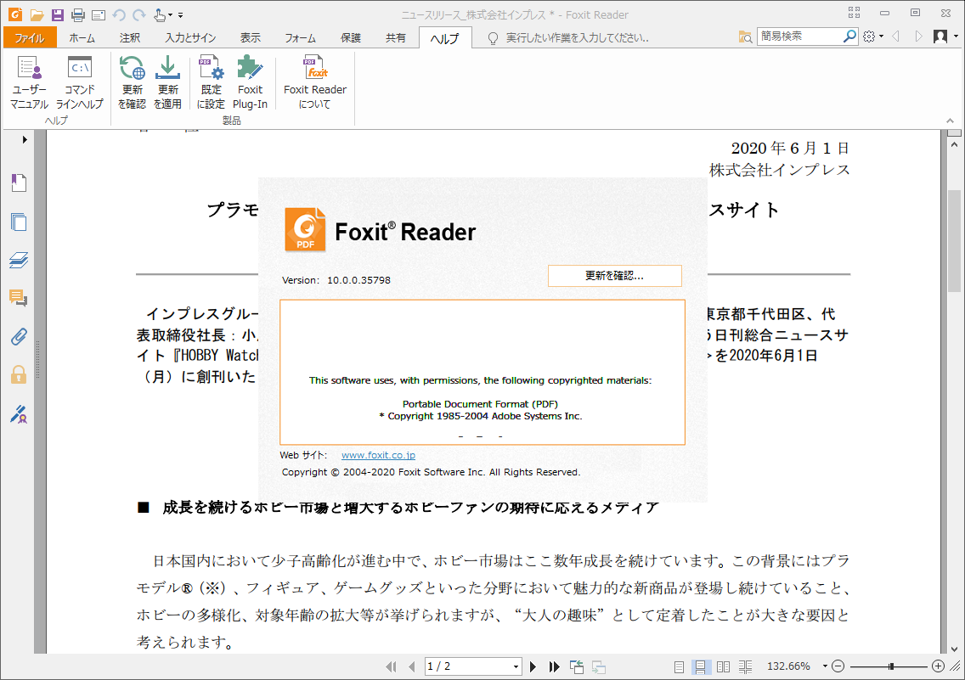Screen dimensions: 965x680
Task: Expand the page number dropdown
Action: coord(516,666)
